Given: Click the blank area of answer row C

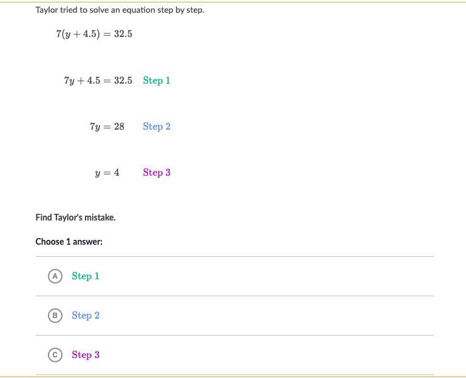Looking at the screenshot, I should tap(268, 355).
